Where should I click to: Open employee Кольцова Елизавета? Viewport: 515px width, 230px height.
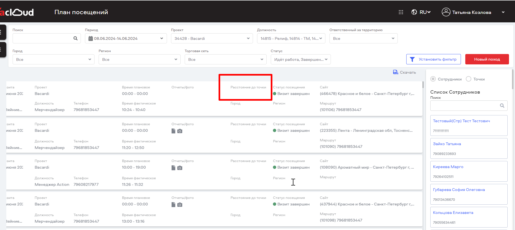(469, 217)
